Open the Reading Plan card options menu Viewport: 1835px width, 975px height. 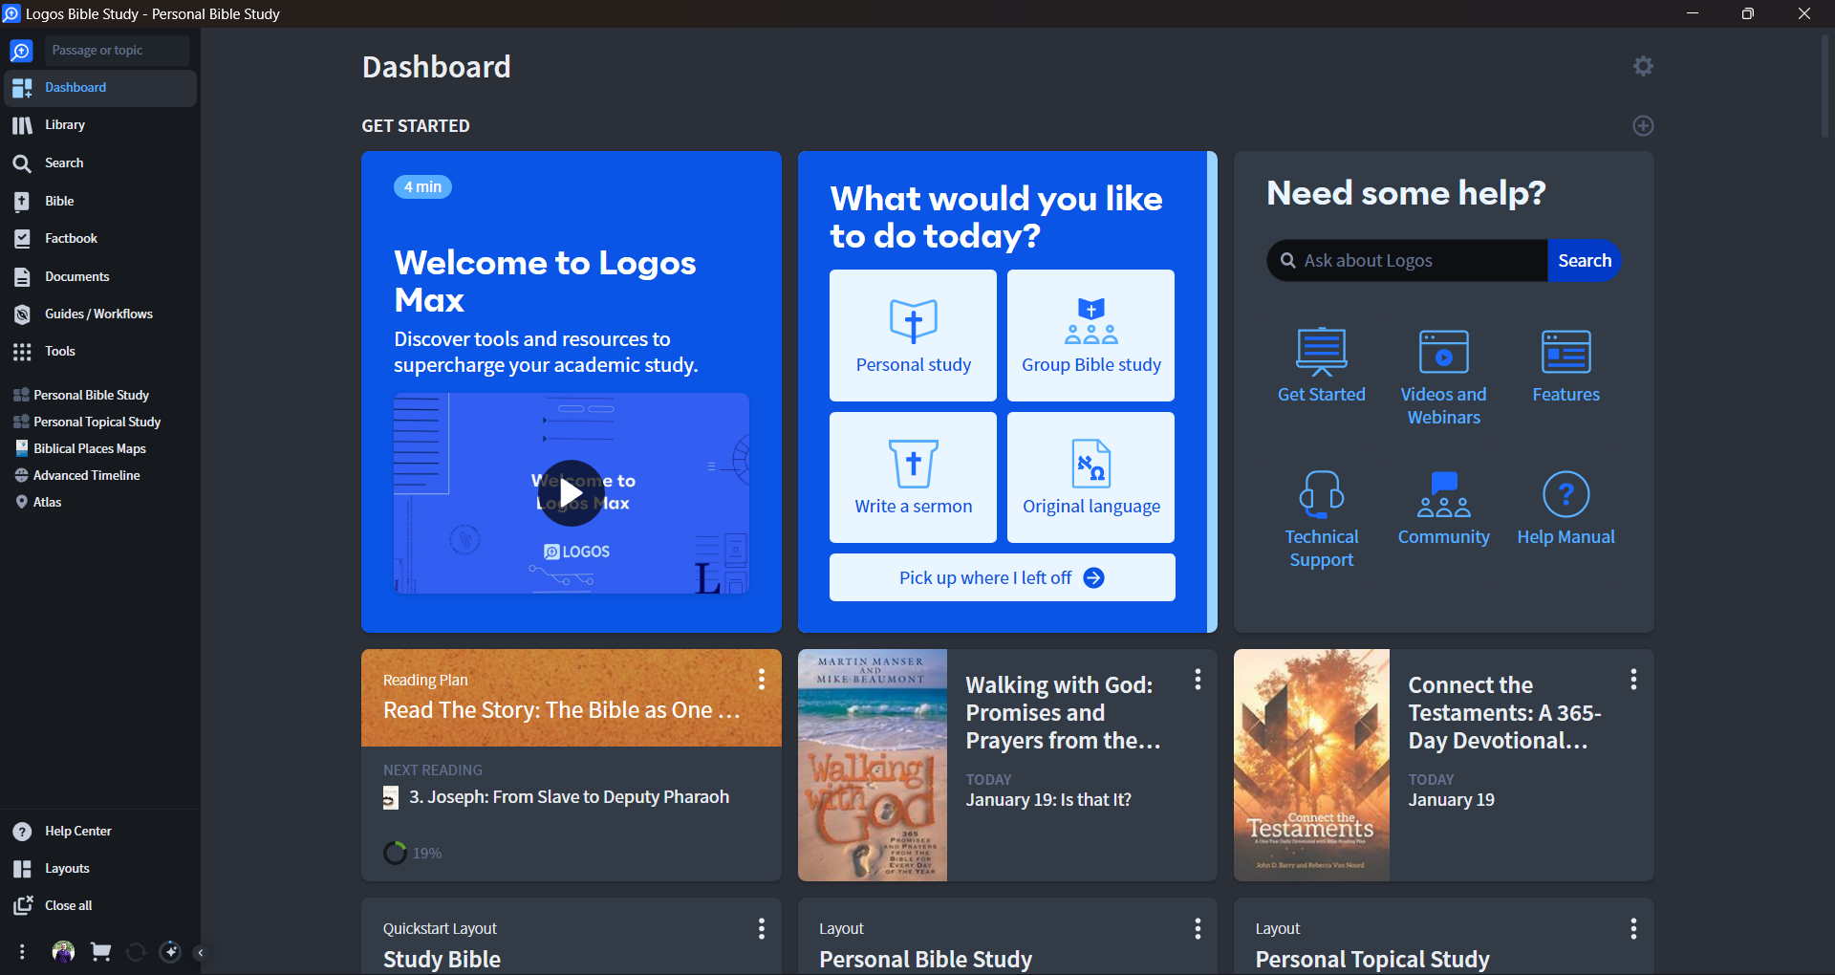click(x=762, y=680)
